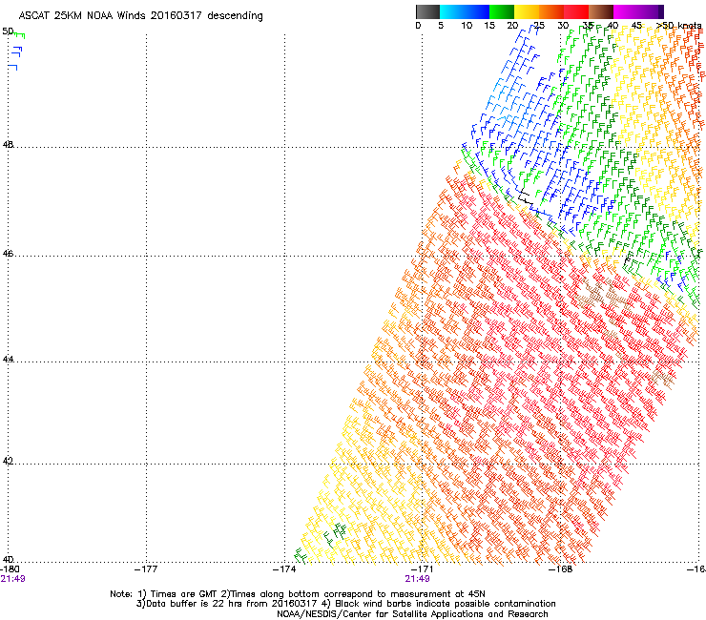
Task: Click the green wind barb beside latitude 50
Action: pos(19,35)
